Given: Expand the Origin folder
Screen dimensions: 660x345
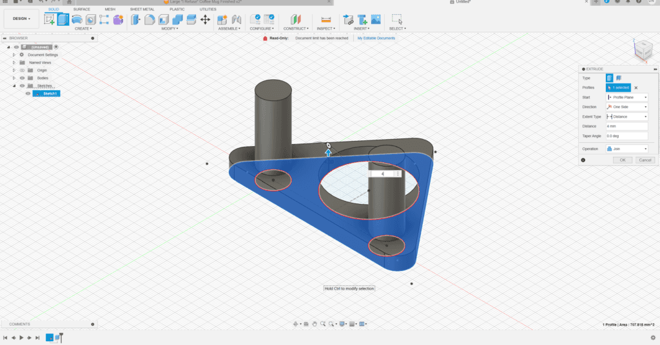Looking at the screenshot, I should tap(14, 70).
